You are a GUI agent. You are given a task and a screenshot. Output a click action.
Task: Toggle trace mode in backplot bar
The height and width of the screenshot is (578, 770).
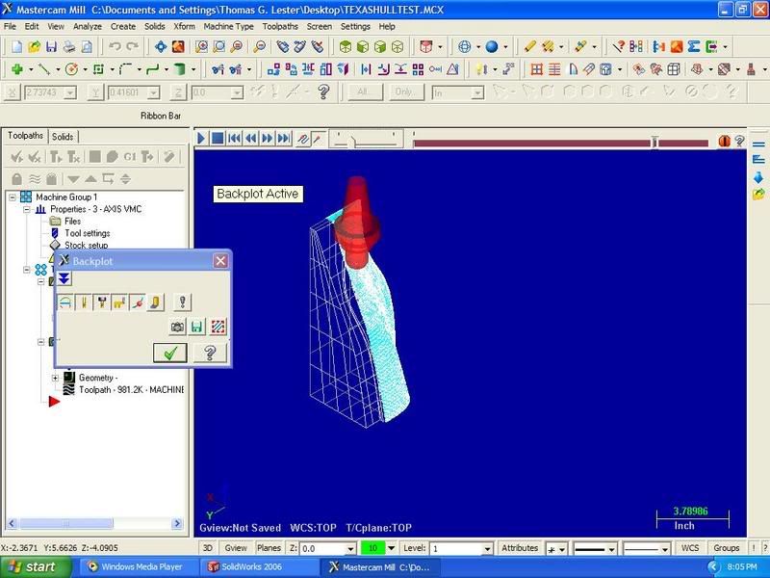[x=303, y=139]
